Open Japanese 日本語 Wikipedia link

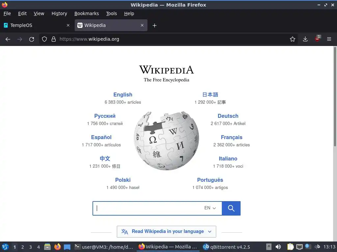pyautogui.click(x=210, y=94)
